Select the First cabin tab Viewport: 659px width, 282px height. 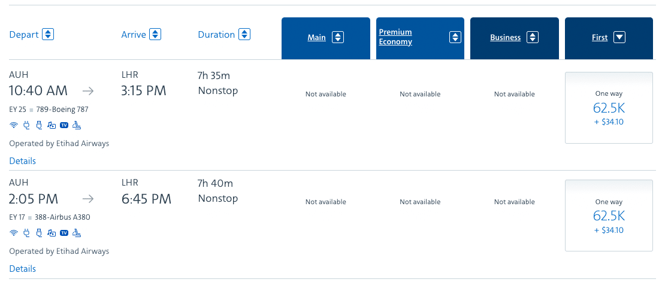click(608, 38)
